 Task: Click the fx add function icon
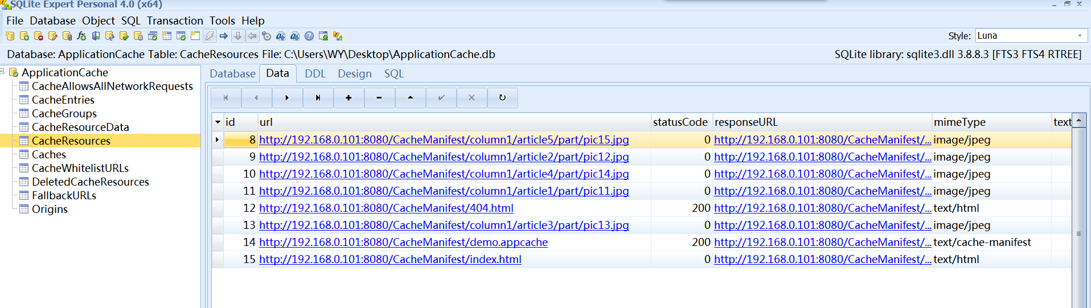[81, 36]
